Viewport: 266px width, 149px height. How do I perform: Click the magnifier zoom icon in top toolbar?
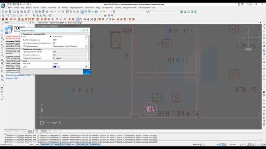tap(86, 12)
